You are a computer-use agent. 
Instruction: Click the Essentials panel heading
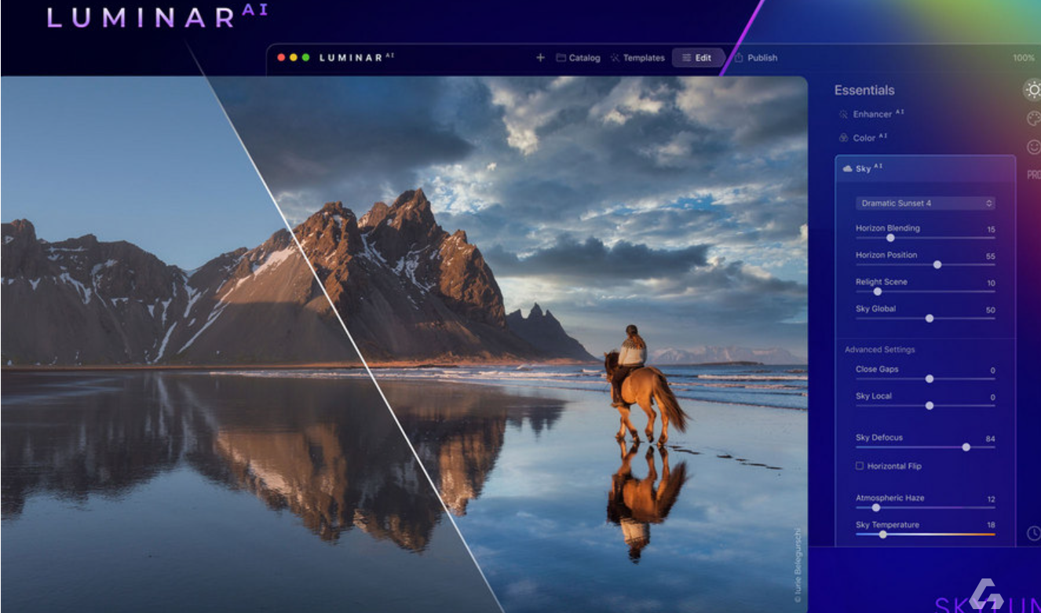point(864,90)
